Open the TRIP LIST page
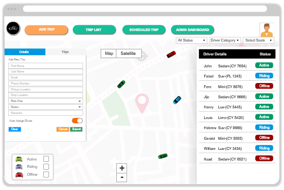Screen dimensions: 284x190 tap(94, 30)
